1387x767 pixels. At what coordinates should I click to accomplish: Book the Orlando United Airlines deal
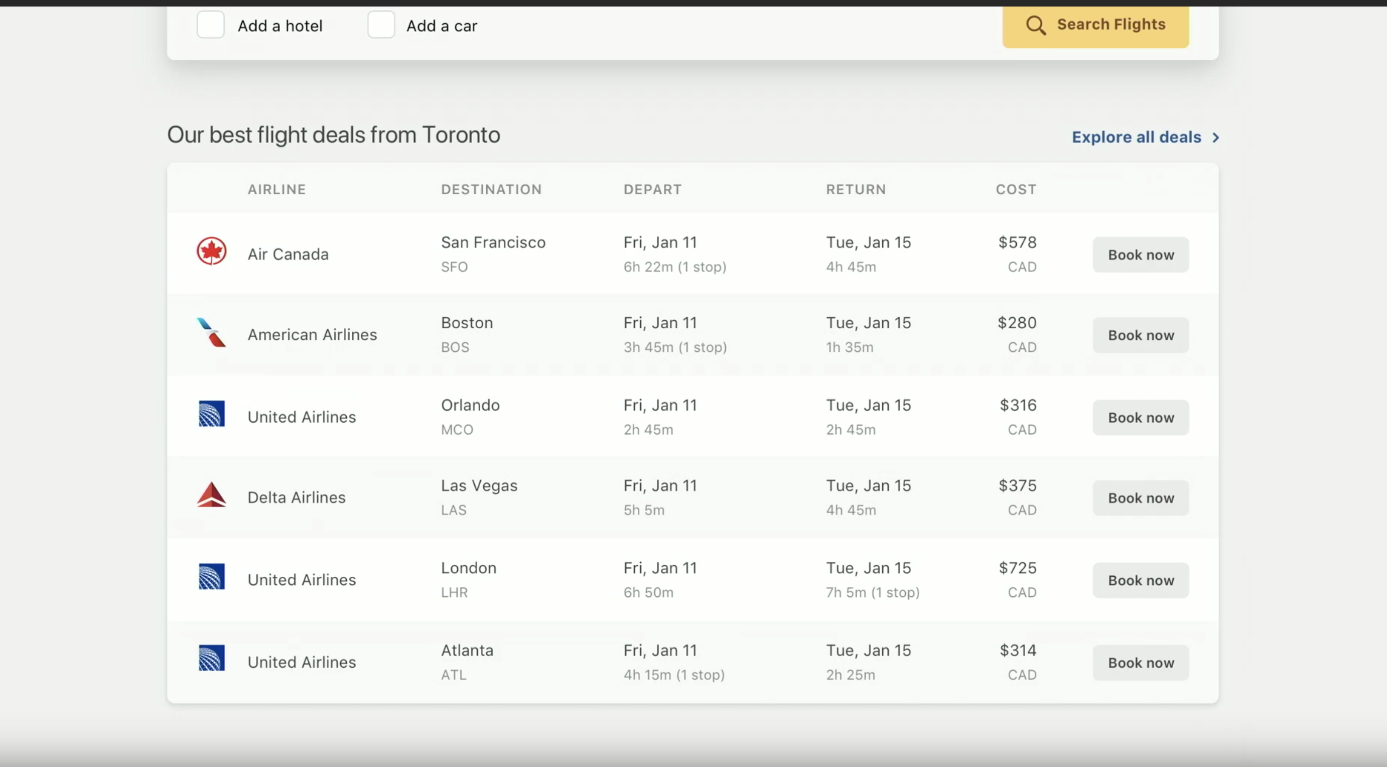1141,418
